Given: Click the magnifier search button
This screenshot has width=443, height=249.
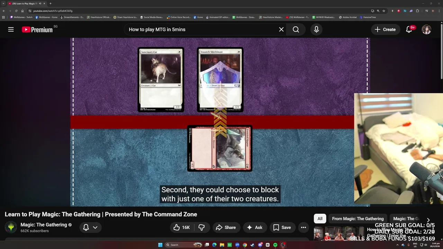Looking at the screenshot, I should (296, 29).
